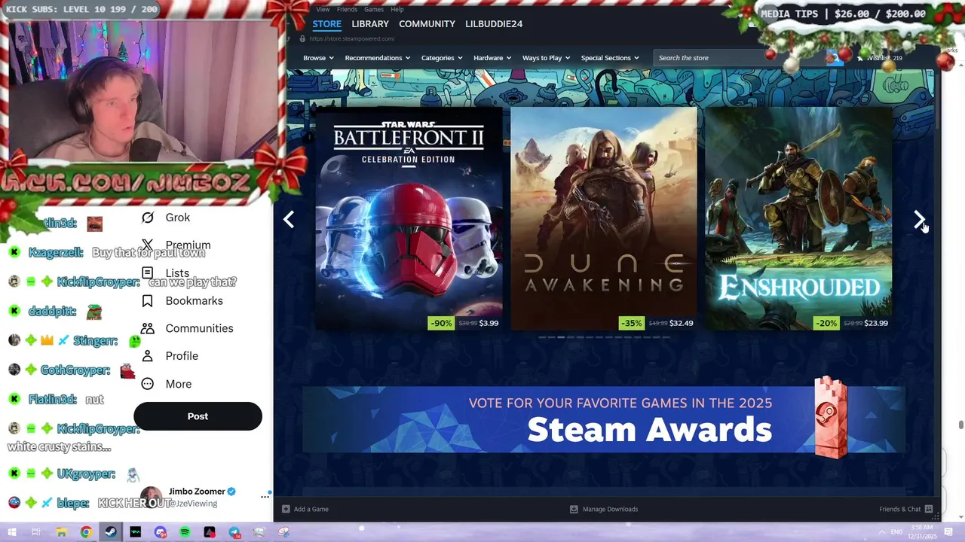The width and height of the screenshot is (965, 542).
Task: Open Task View on the taskbar
Action: (36, 532)
